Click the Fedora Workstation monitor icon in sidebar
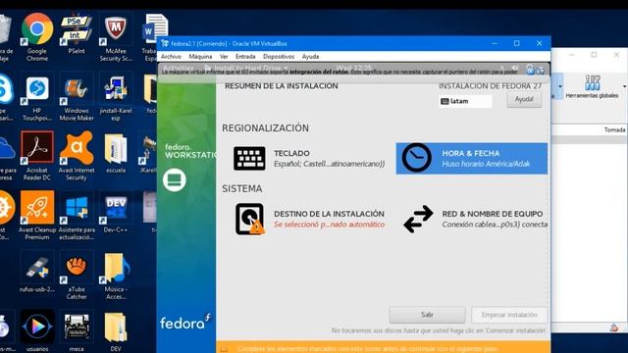 [x=175, y=179]
